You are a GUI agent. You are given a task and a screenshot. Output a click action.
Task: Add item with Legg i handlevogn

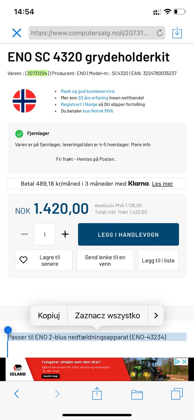(128, 234)
